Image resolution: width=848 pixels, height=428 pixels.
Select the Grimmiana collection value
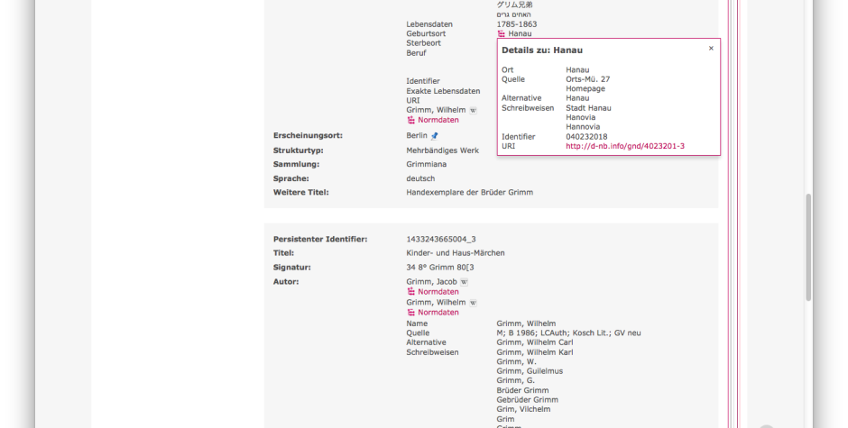[426, 164]
